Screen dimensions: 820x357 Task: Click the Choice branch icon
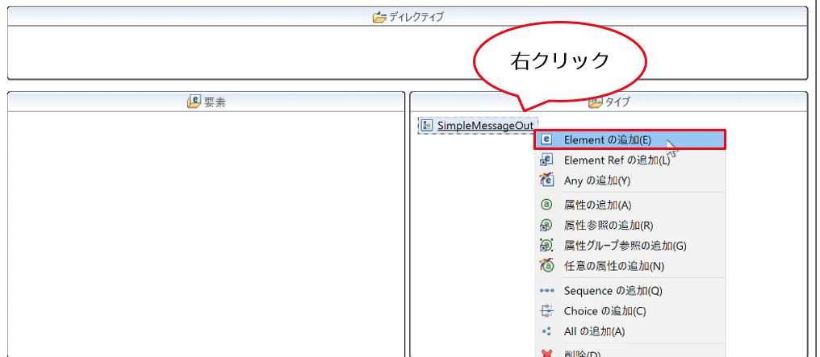pyautogui.click(x=546, y=311)
